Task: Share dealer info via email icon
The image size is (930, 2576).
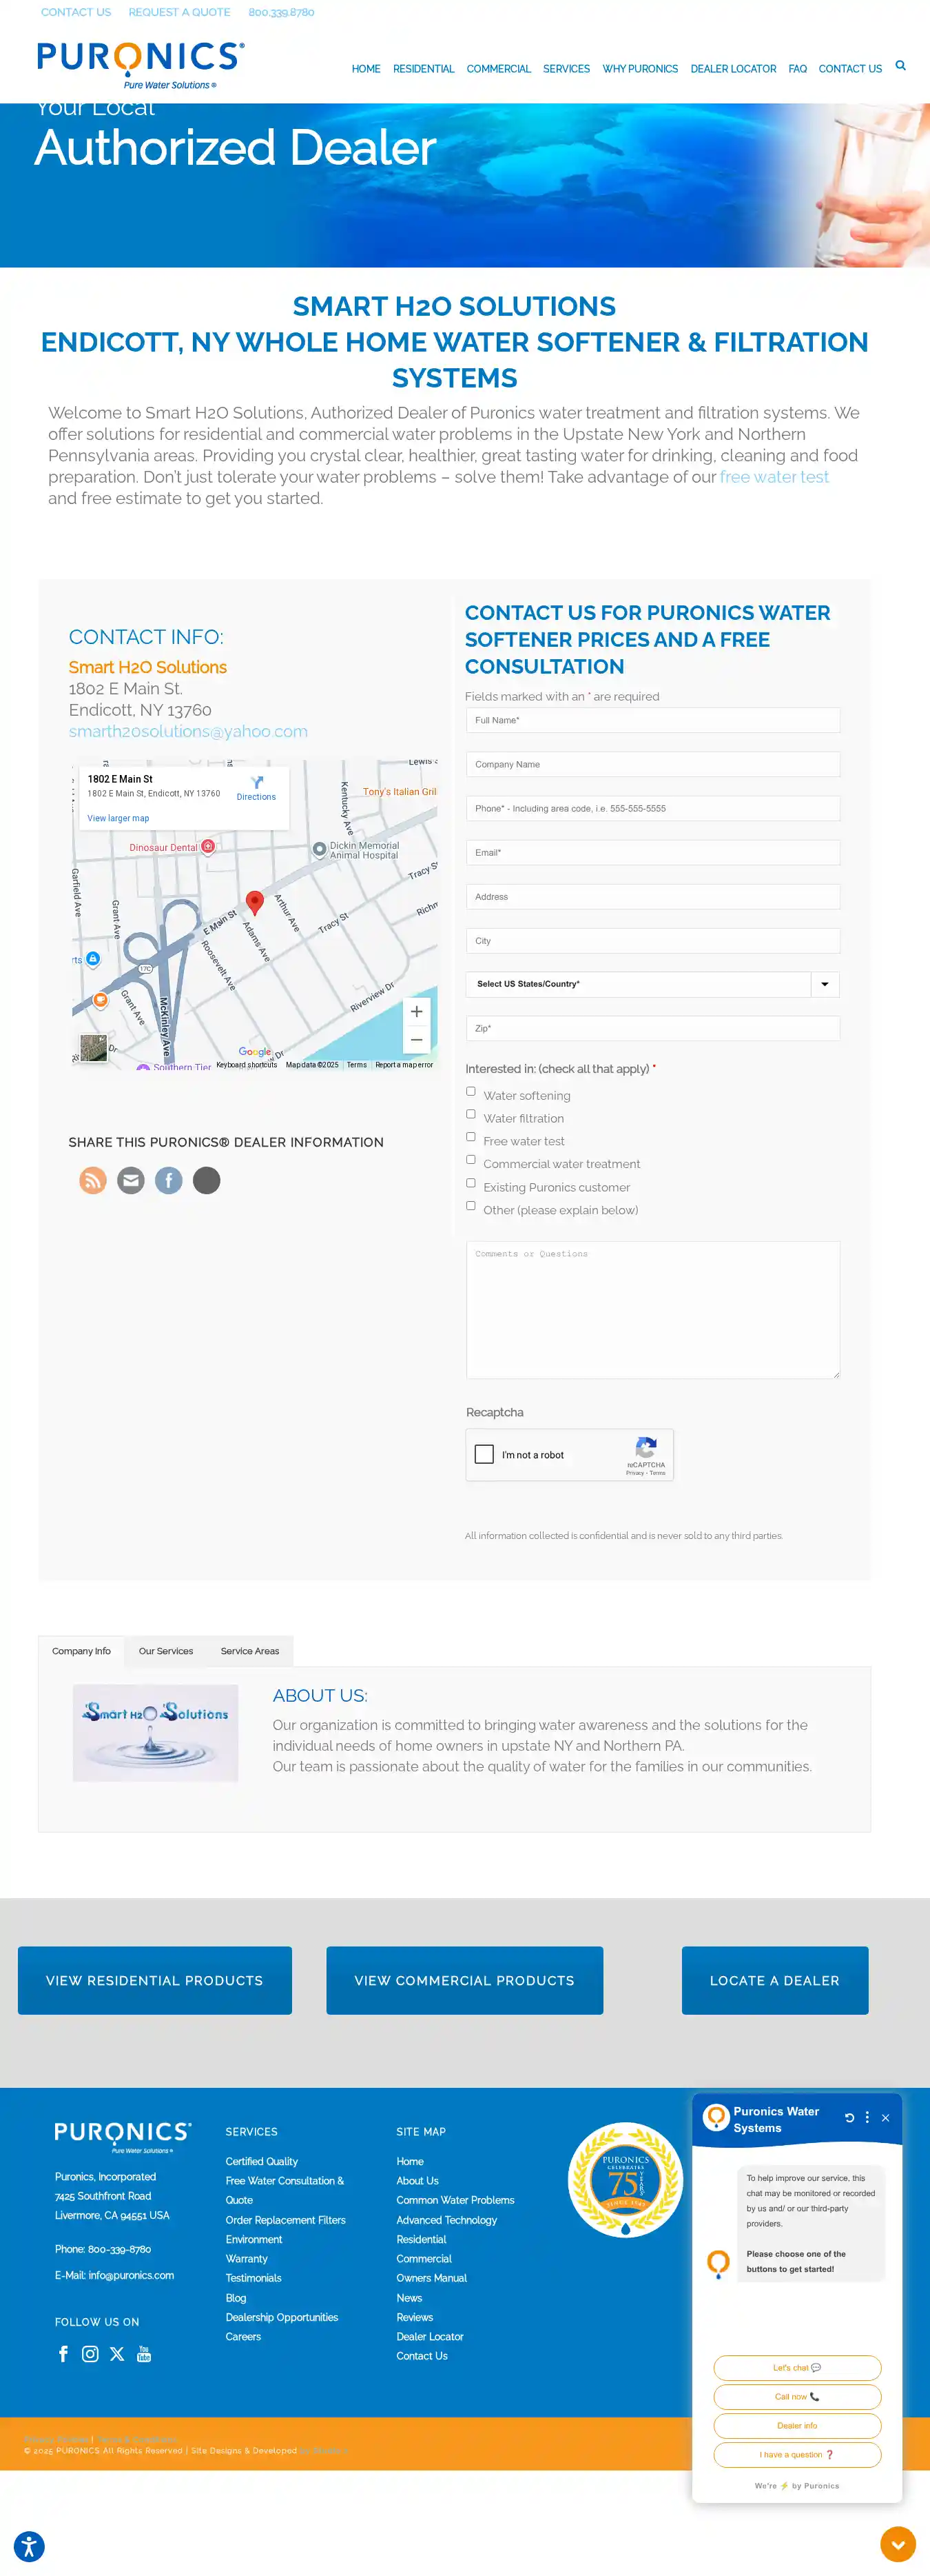Action: coord(131,1180)
